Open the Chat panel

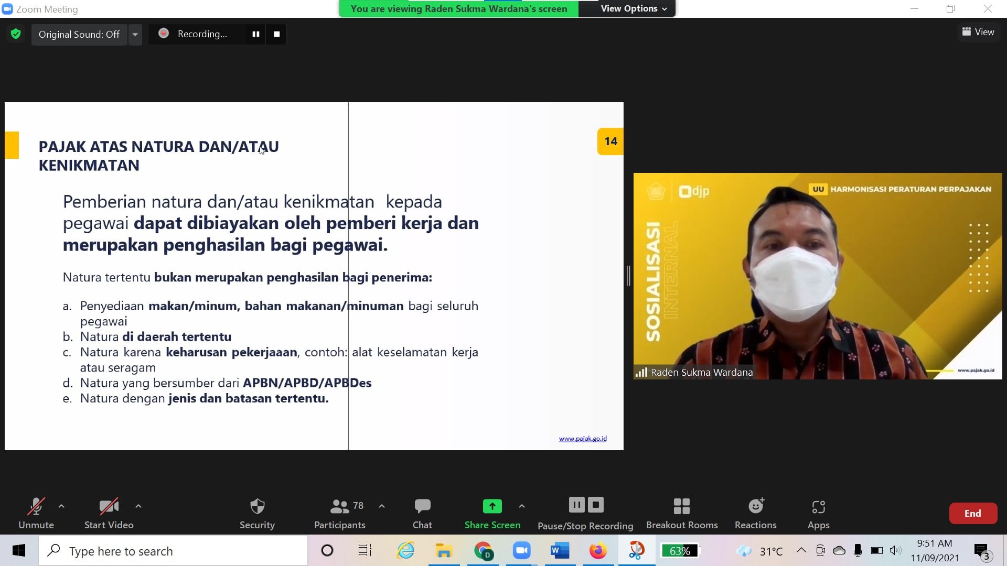(422, 513)
